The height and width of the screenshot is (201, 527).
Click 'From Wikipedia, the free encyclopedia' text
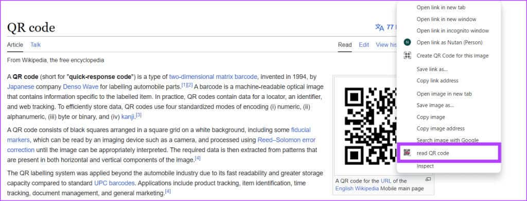pos(56,60)
